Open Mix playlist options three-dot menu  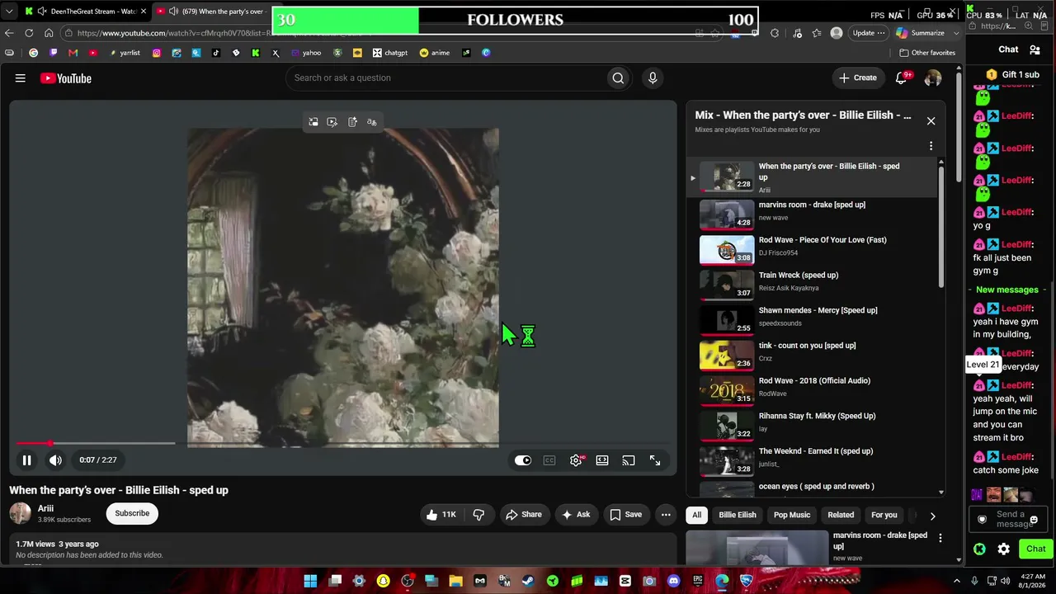pyautogui.click(x=931, y=146)
